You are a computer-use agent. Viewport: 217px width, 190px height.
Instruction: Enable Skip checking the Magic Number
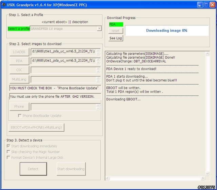pos(8,152)
